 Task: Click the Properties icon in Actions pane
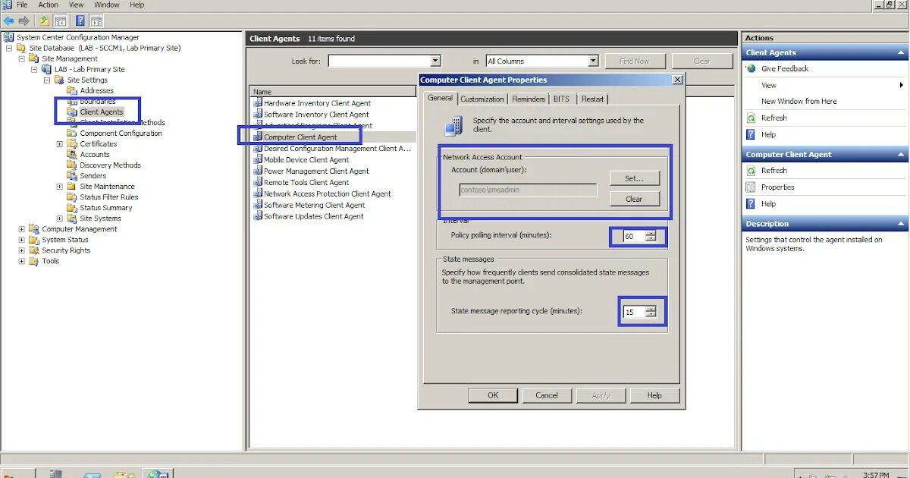tap(752, 187)
